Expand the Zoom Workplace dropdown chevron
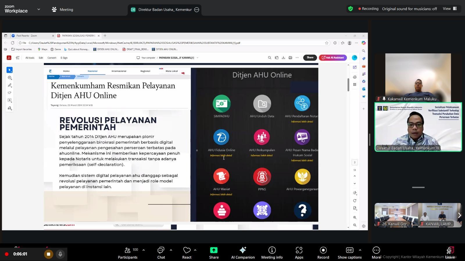 pos(39,9)
